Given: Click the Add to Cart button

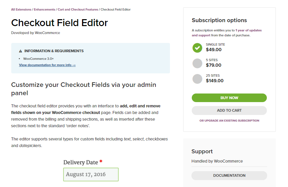Looking at the screenshot, I should pyautogui.click(x=229, y=110).
